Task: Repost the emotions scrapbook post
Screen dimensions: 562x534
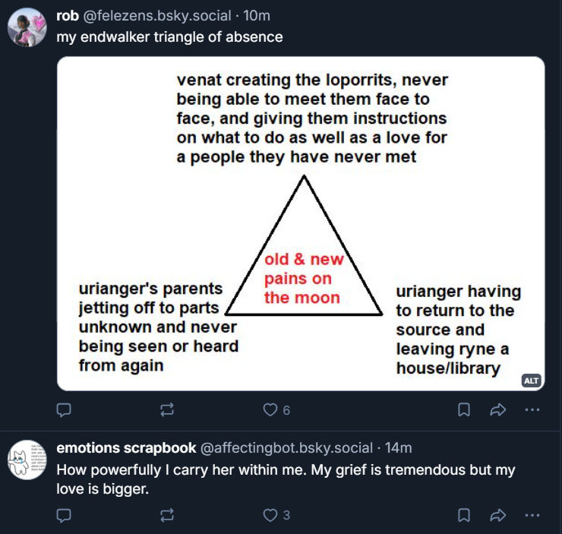Action: [167, 515]
